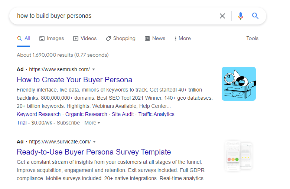Open "How to Create Your Buyer Persona" result
Screen dimensions: 290x189
point(74,80)
